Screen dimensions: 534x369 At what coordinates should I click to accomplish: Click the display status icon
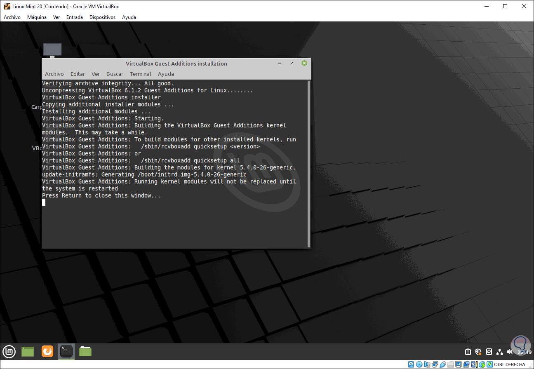458,364
